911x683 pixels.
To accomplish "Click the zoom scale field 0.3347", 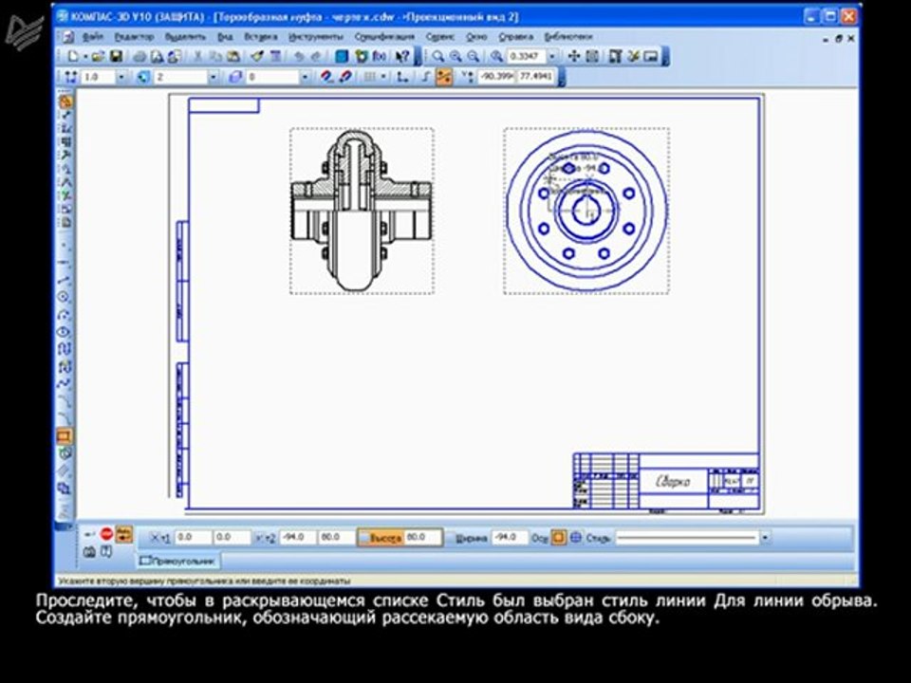I will coord(527,56).
